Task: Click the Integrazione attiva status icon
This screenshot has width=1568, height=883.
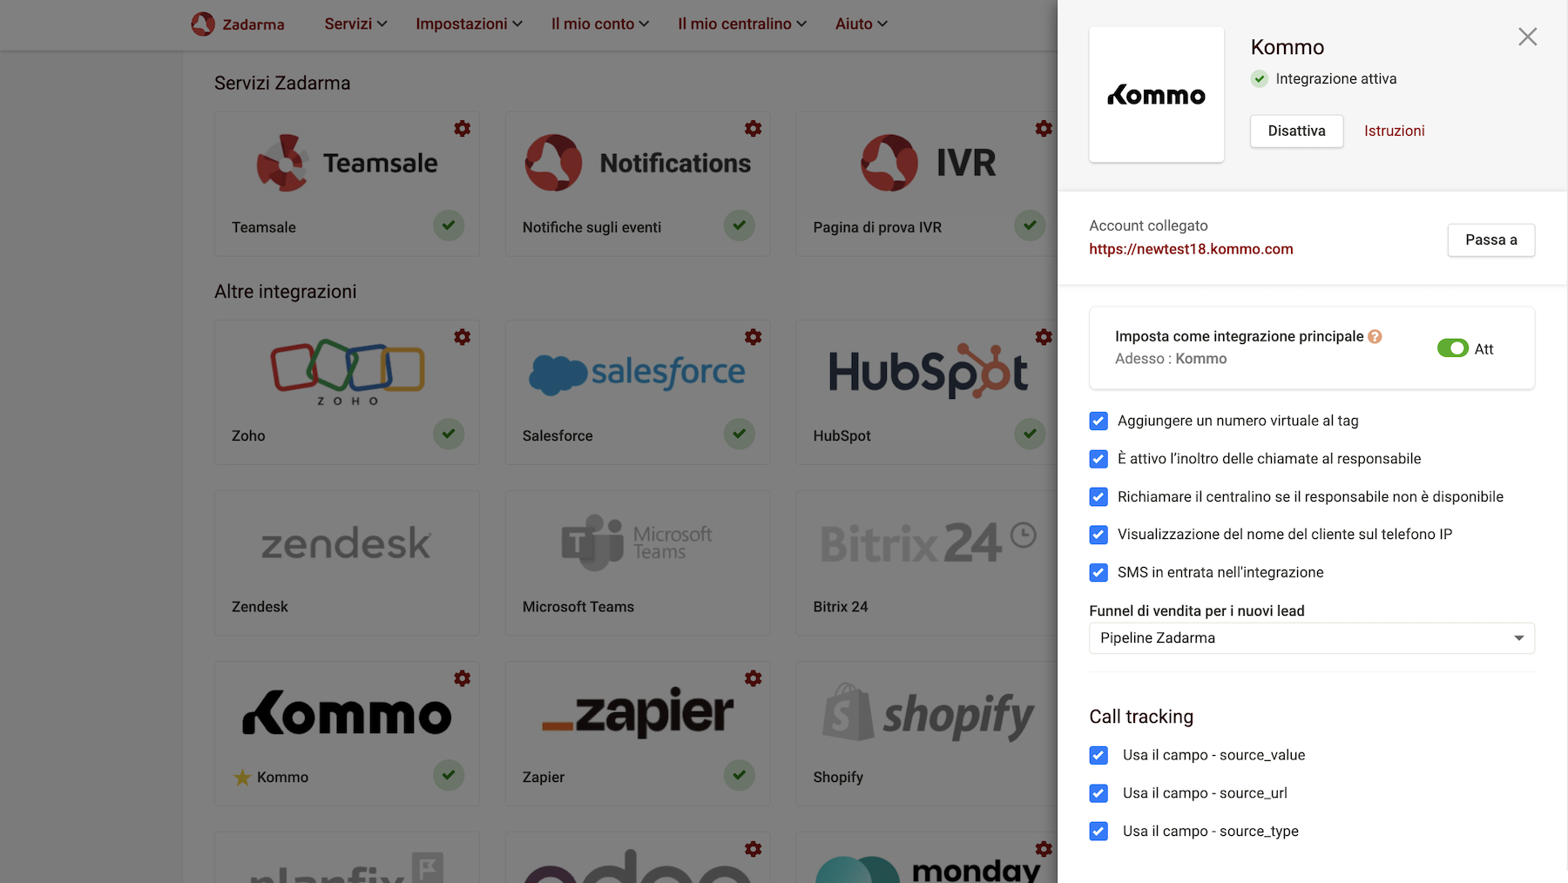Action: coord(1260,78)
